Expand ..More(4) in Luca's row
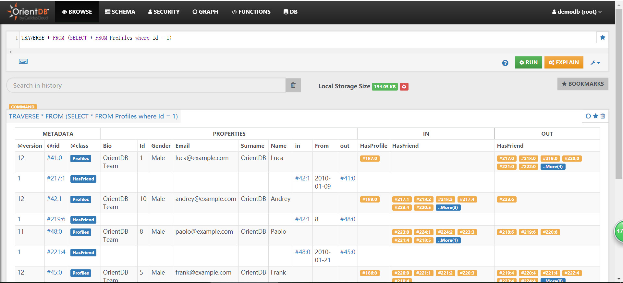623x283 pixels. [x=553, y=166]
